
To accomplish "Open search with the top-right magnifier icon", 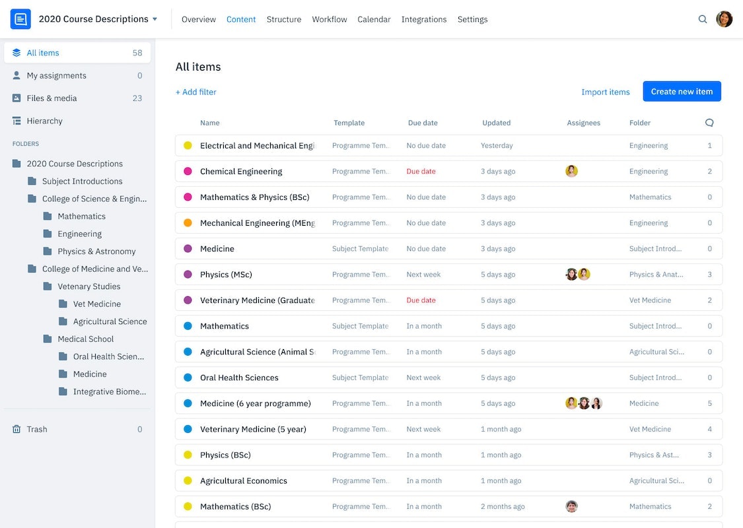I will 703,19.
